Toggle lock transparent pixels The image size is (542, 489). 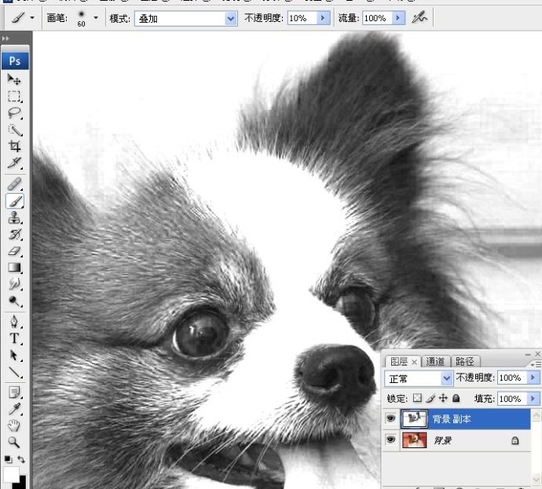(418, 399)
